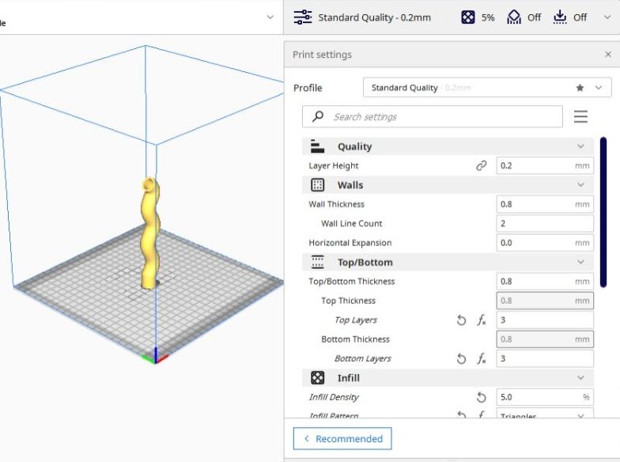Collapse the Walls section
This screenshot has width=620, height=462.
[580, 185]
